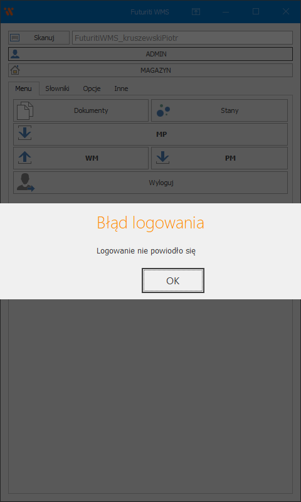The height and width of the screenshot is (502, 301).
Task: Click the MAGAZYN button
Action: (x=150, y=70)
